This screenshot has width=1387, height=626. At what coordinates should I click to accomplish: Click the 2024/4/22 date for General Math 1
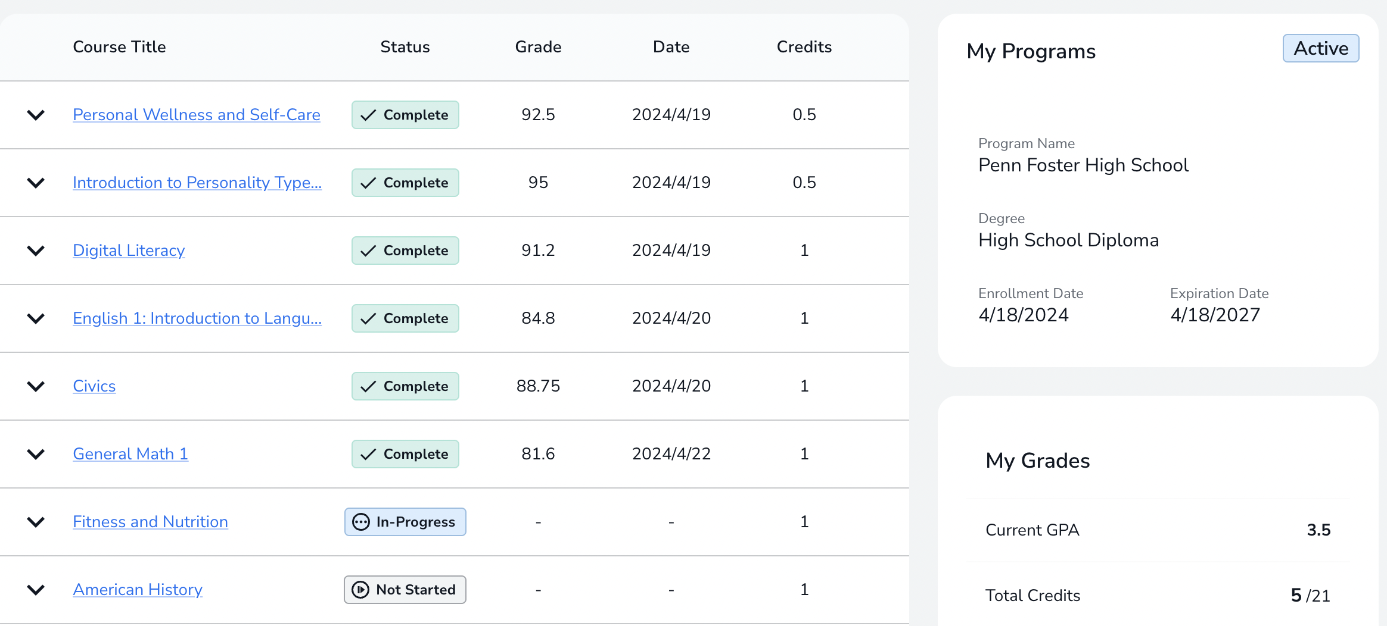coord(671,454)
